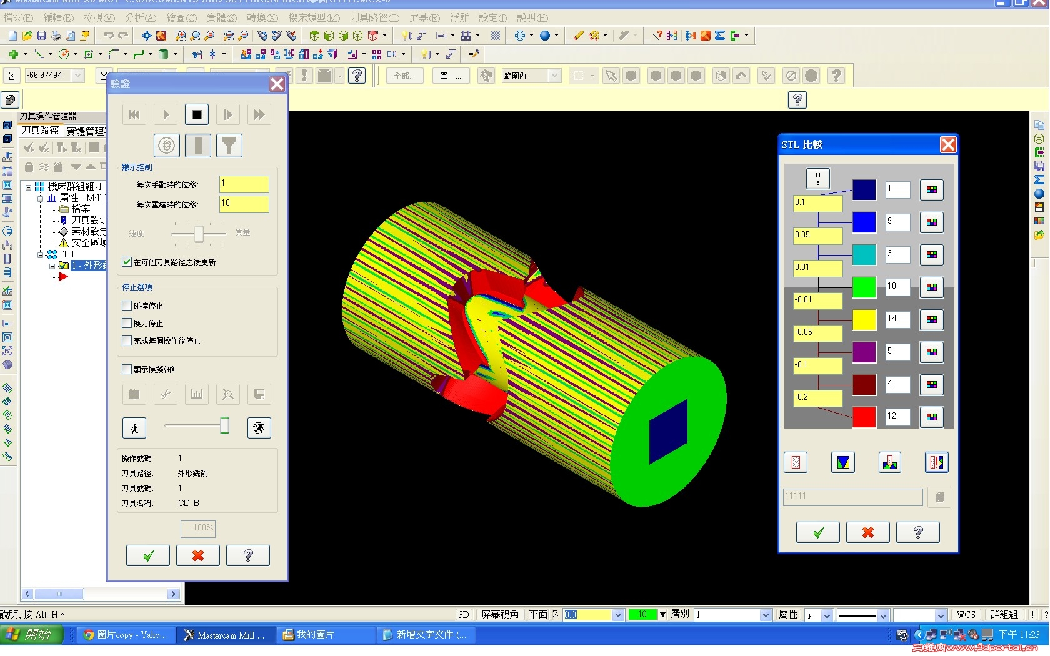Click the green plus create-point icon
Image resolution: width=1050 pixels, height=656 pixels.
(x=13, y=54)
